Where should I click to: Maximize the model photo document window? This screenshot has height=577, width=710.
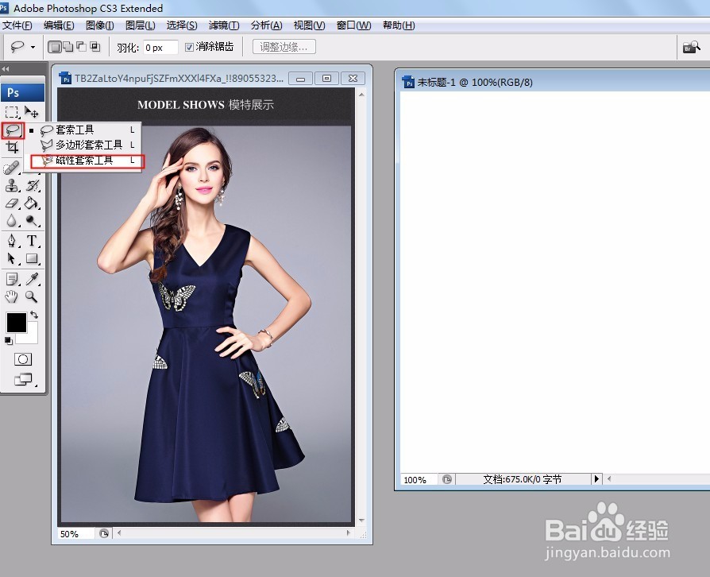tap(326, 79)
